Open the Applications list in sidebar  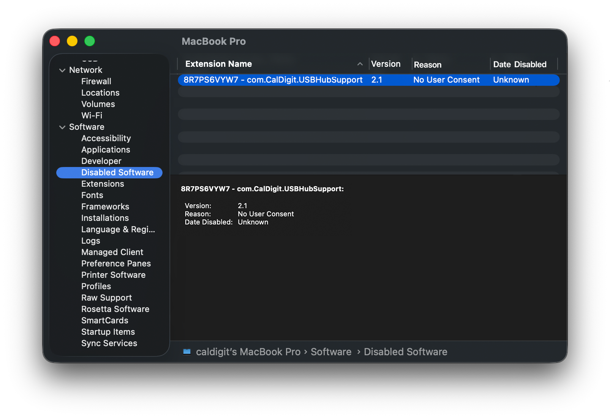point(106,150)
